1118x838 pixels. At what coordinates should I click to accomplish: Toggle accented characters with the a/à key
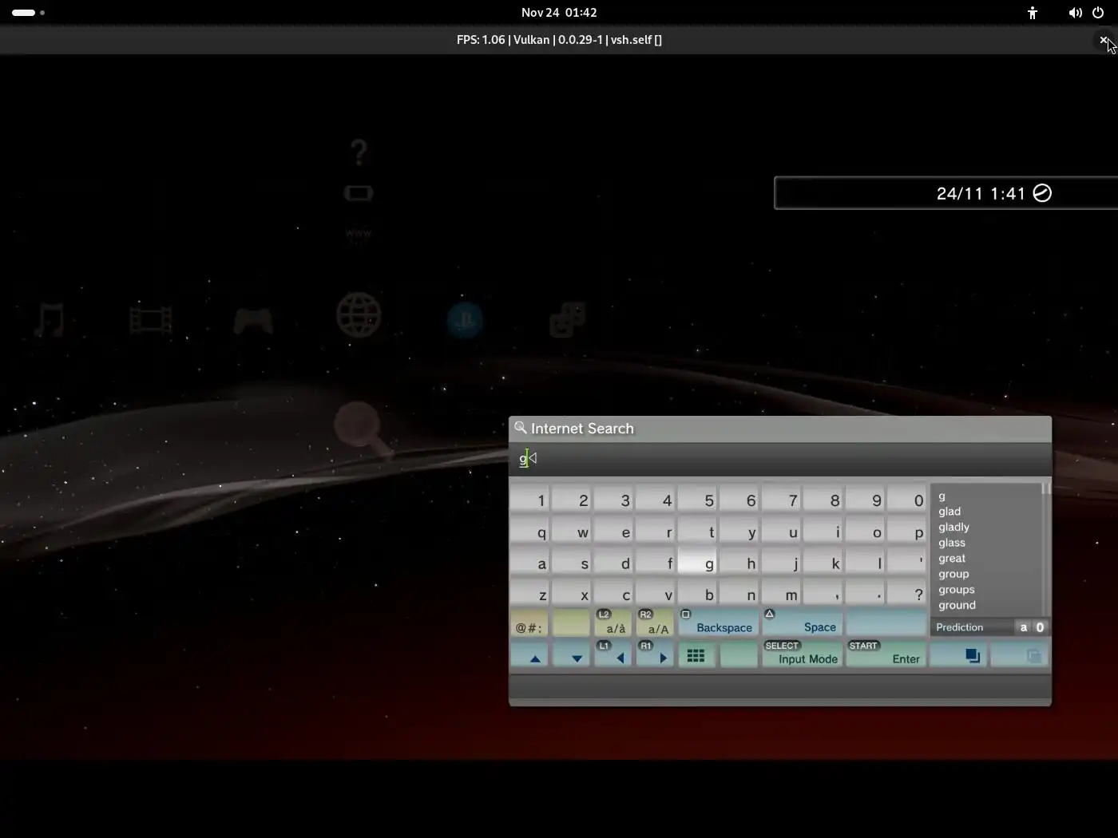[x=613, y=623]
